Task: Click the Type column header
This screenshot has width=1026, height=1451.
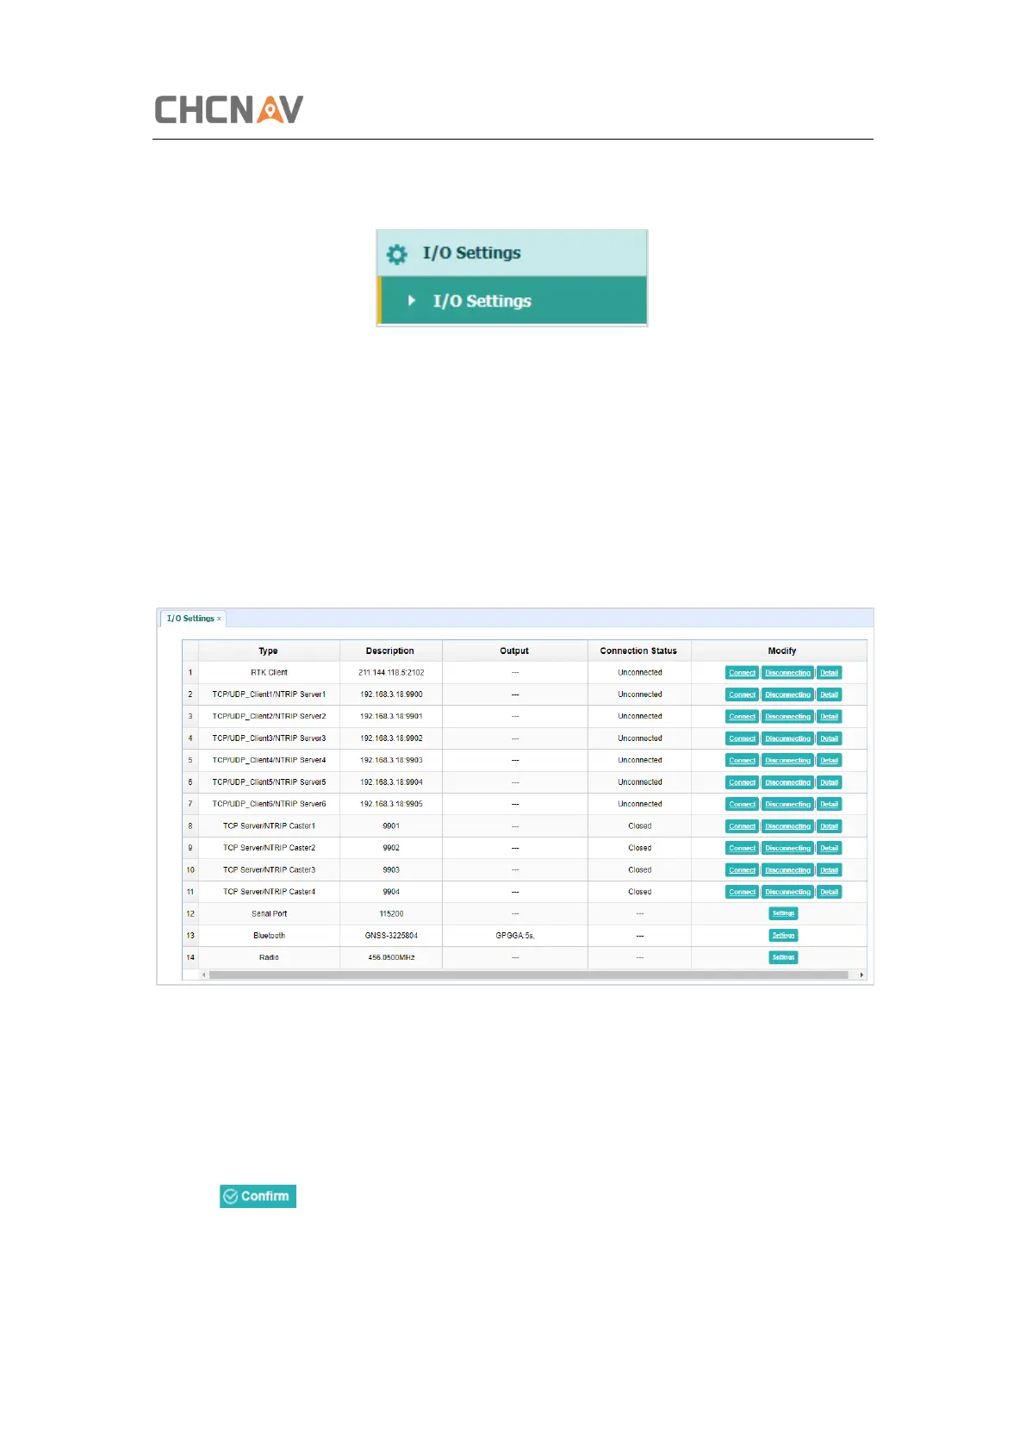Action: (269, 651)
